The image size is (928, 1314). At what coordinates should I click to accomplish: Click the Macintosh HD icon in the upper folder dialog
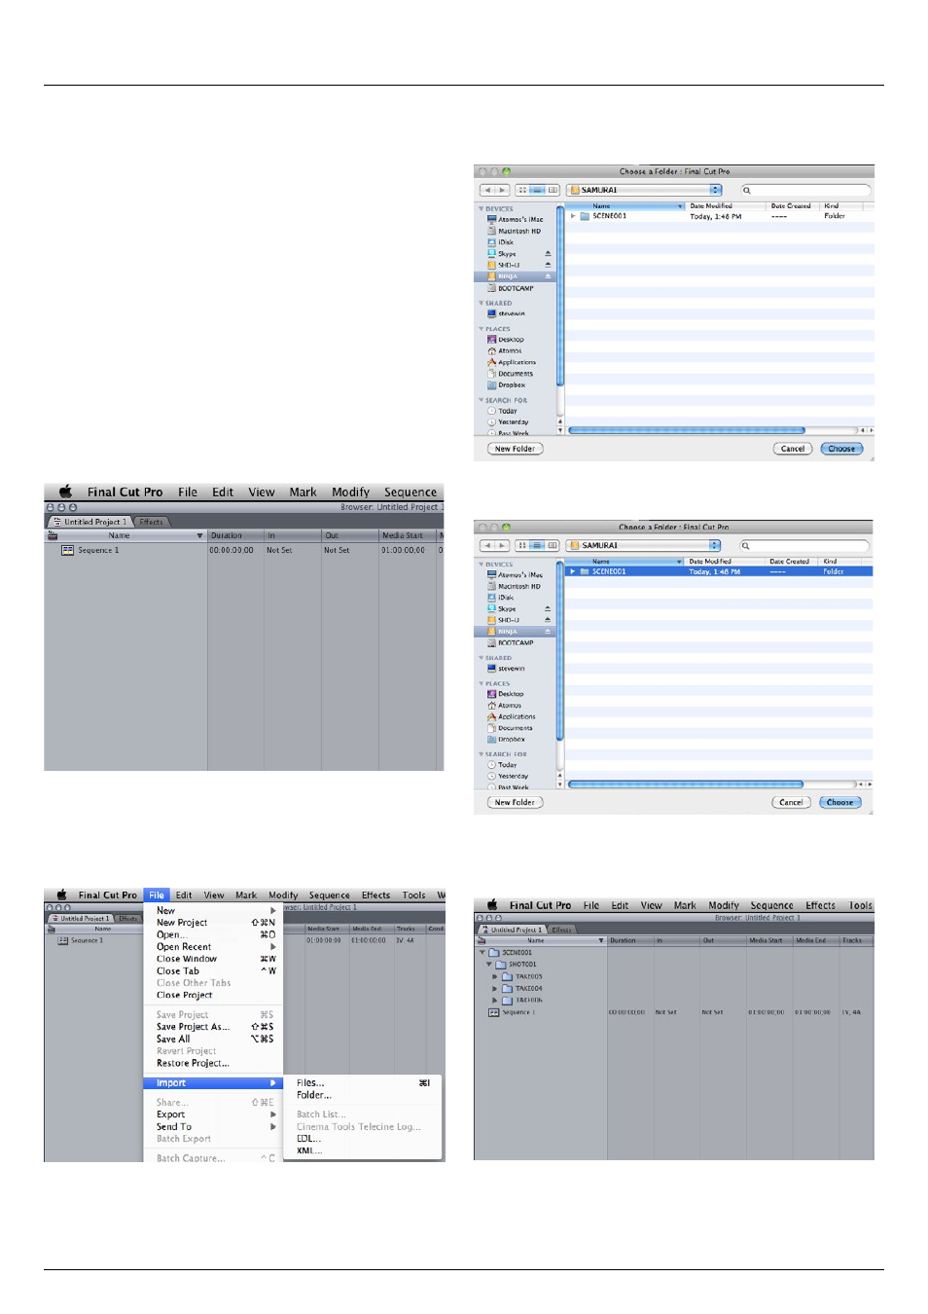click(x=492, y=231)
